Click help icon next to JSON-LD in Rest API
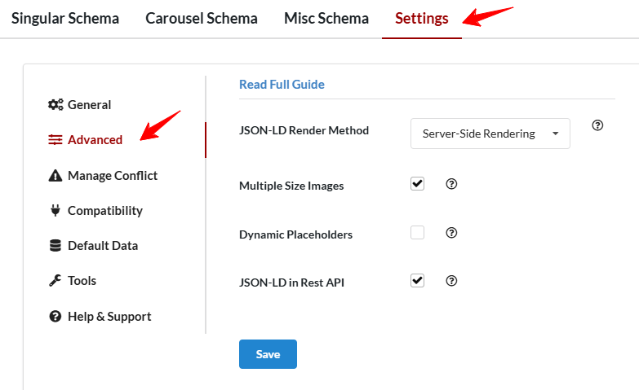Viewport: 639px width, 390px height. tap(451, 281)
